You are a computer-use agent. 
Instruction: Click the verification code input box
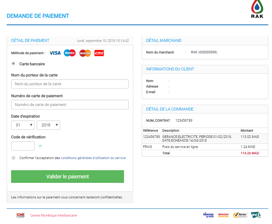pos(23,146)
